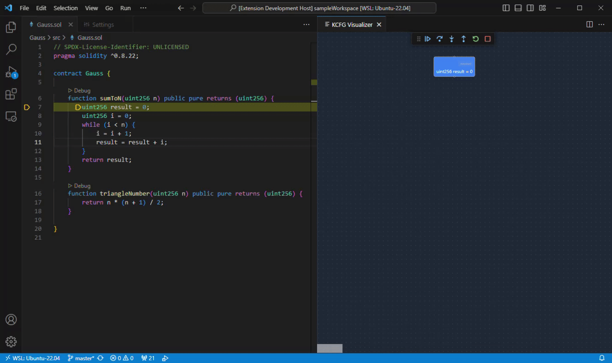Click the command center search box
This screenshot has width=612, height=363.
(319, 8)
